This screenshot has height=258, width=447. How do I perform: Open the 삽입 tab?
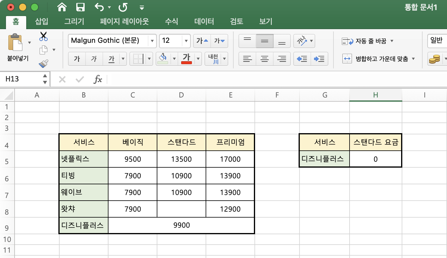click(42, 21)
